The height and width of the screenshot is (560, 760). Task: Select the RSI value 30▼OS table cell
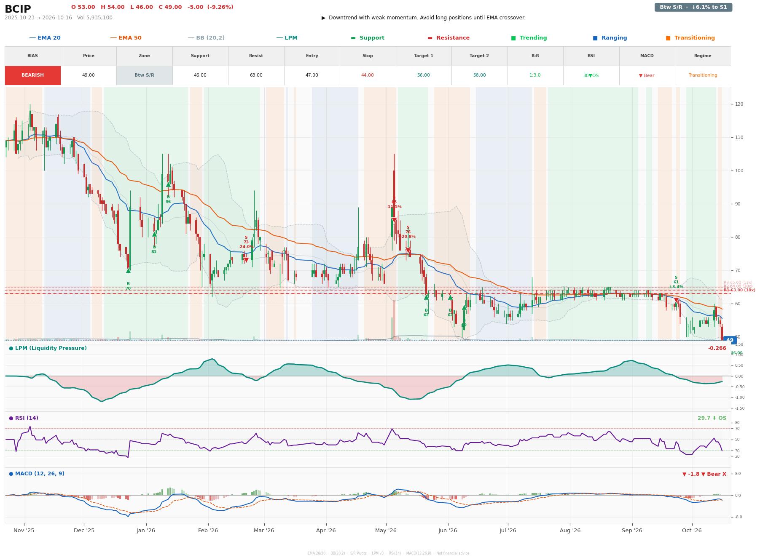click(x=591, y=75)
